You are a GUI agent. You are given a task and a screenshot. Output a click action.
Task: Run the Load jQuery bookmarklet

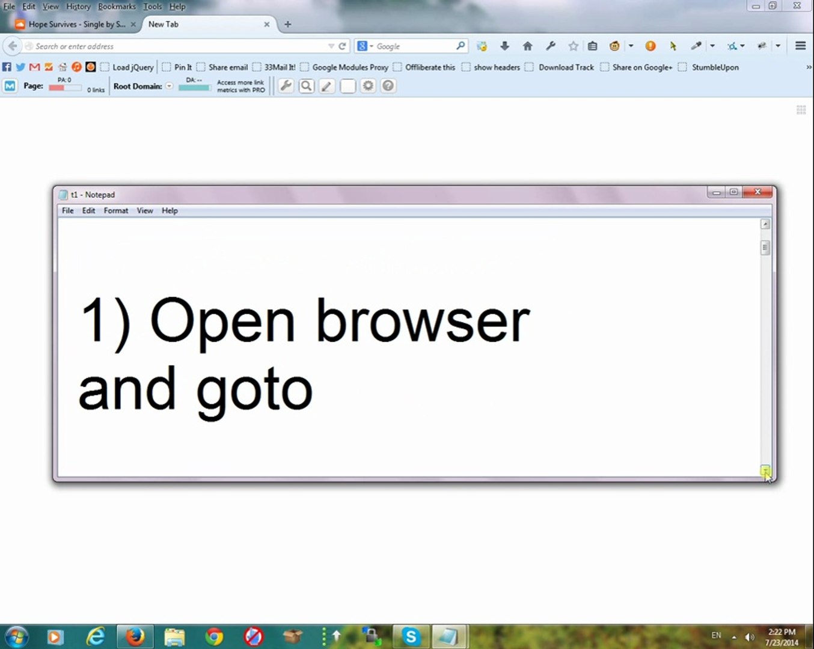click(x=127, y=67)
